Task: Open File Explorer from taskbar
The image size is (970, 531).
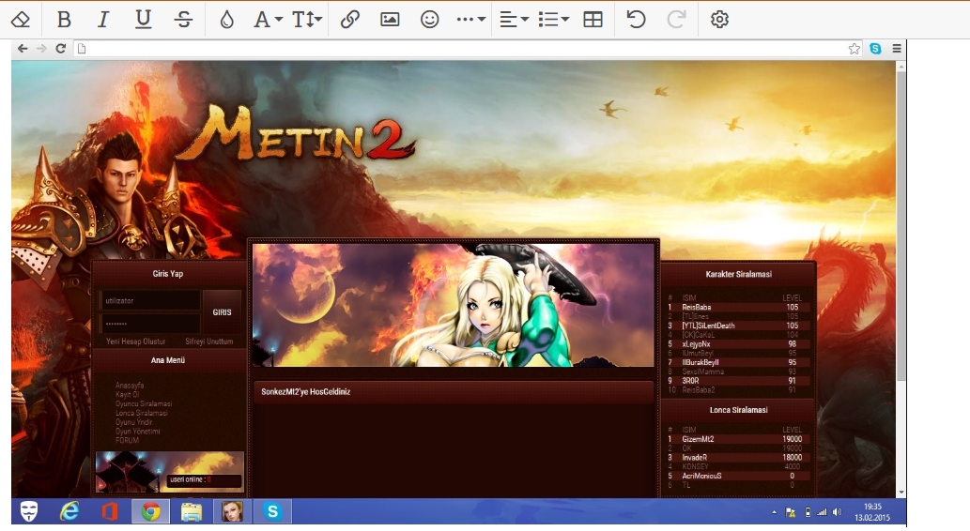Action: click(192, 511)
